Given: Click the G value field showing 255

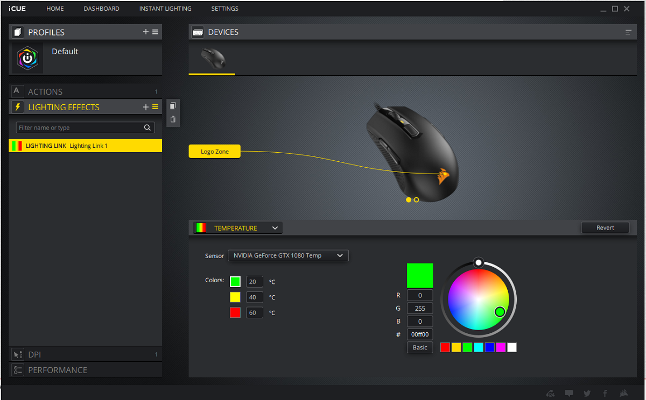Looking at the screenshot, I should click(420, 308).
